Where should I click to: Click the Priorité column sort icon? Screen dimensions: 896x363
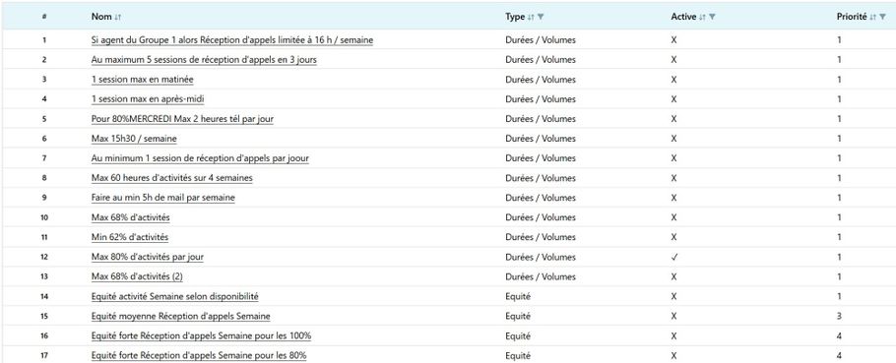(x=873, y=17)
